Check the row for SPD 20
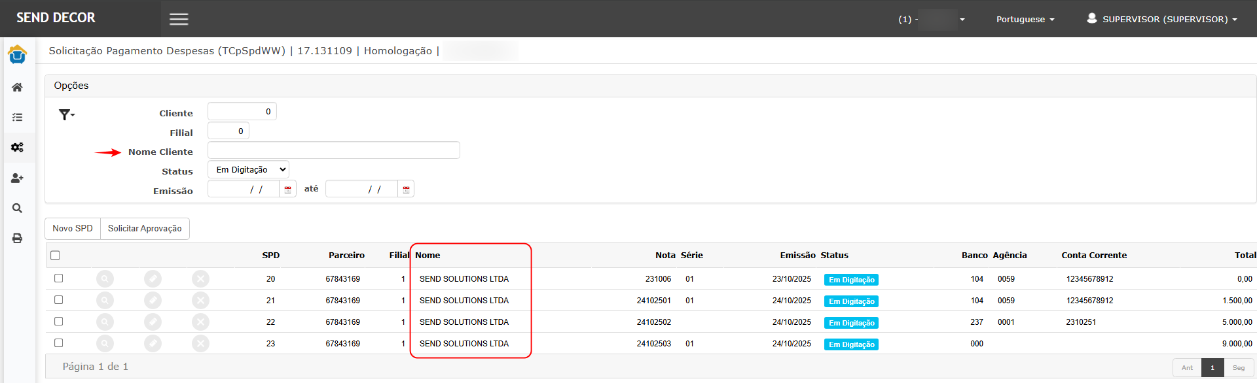The image size is (1257, 383). click(58, 278)
